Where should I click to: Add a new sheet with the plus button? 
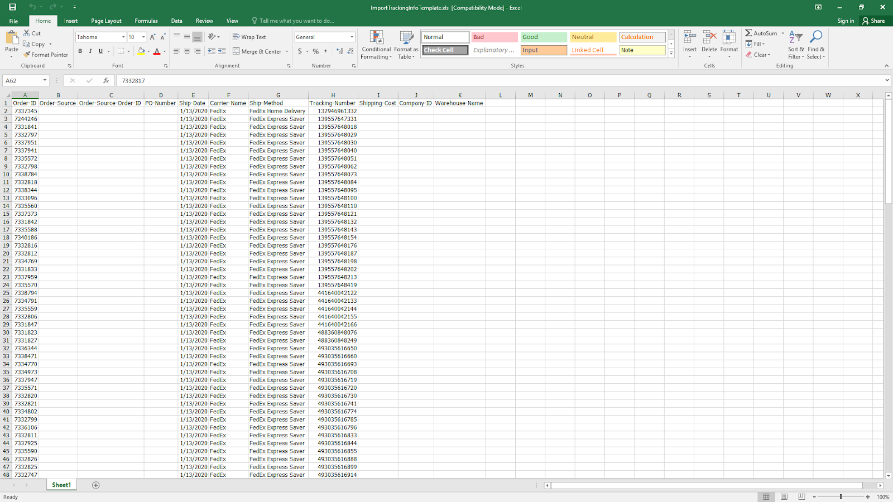[95, 485]
